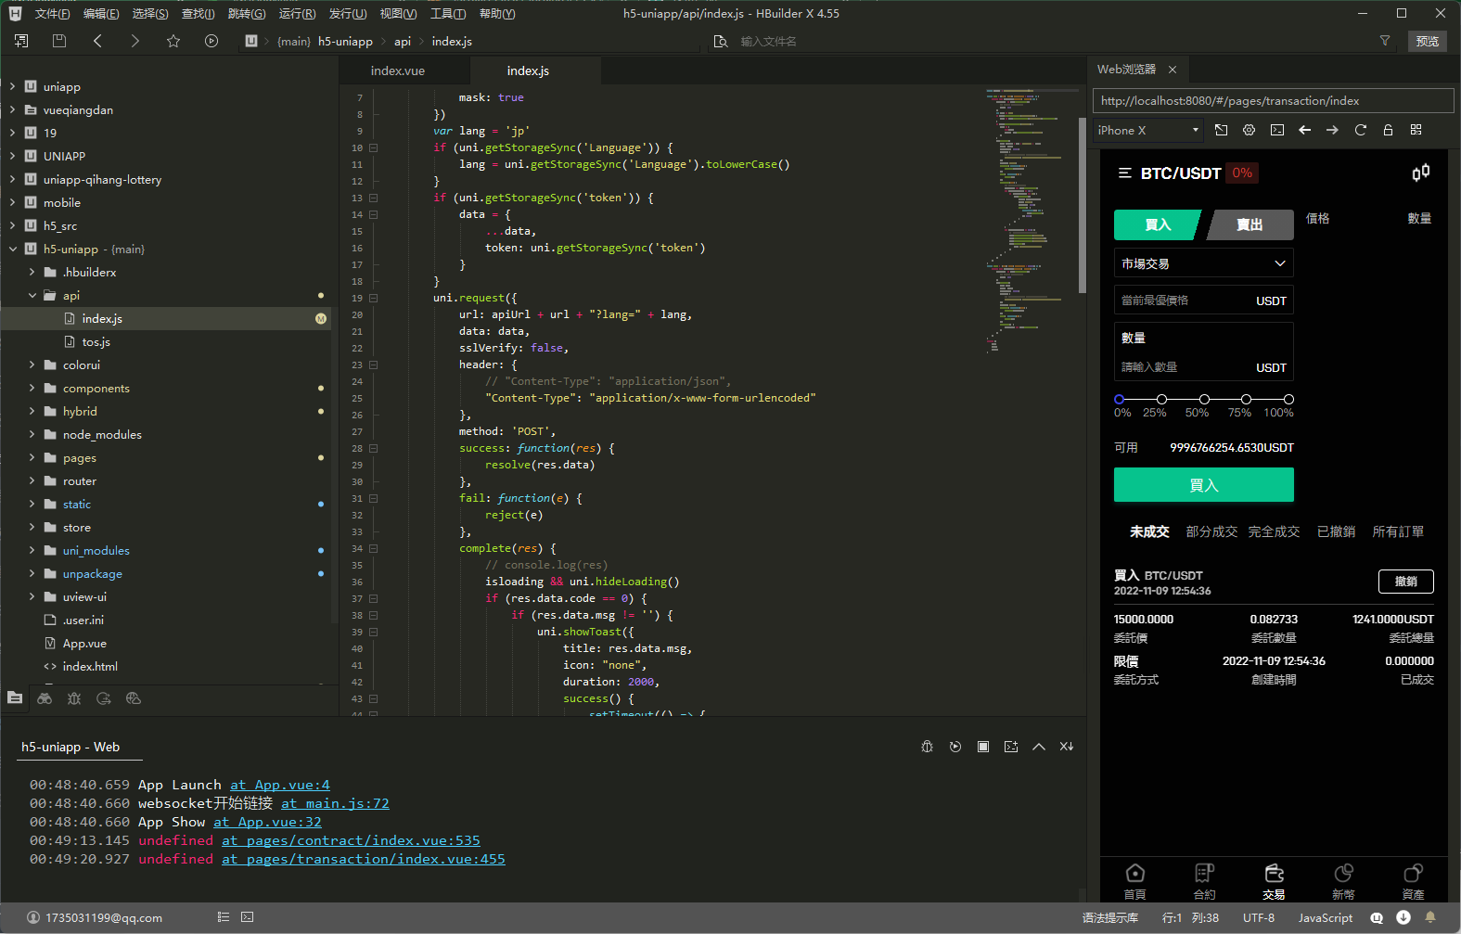Expand the pages folder
The height and width of the screenshot is (934, 1461).
32,457
